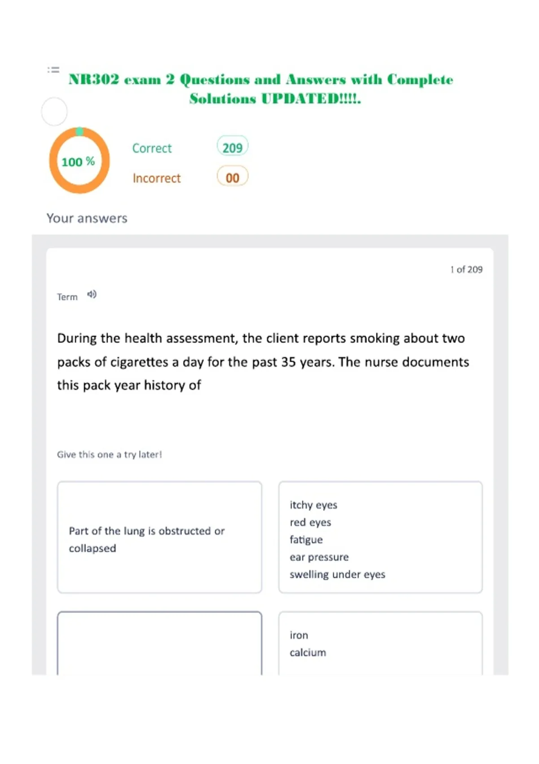The height and width of the screenshot is (764, 539).
Task: Click the pack year question text
Action: click(263, 362)
